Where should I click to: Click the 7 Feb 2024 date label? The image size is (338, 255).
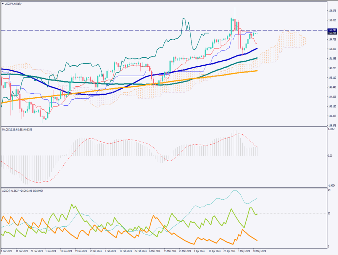pos(110,251)
